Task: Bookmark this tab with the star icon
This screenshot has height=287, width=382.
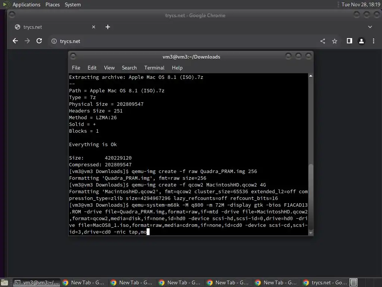Action: coord(335,41)
